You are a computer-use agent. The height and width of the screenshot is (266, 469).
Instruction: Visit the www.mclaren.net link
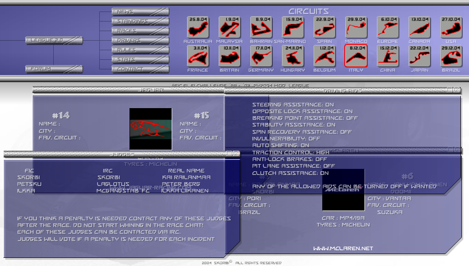tap(343, 248)
